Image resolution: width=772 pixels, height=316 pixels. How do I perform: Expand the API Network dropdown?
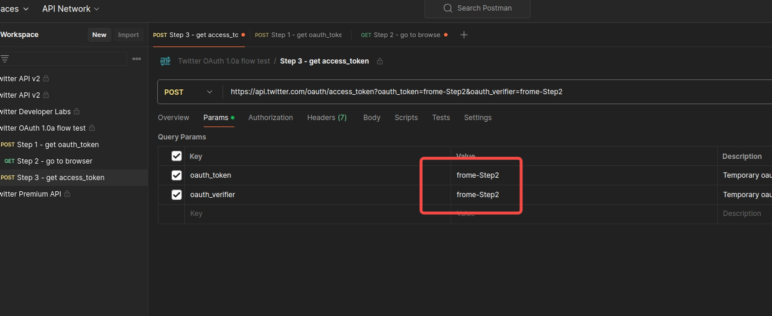click(71, 8)
